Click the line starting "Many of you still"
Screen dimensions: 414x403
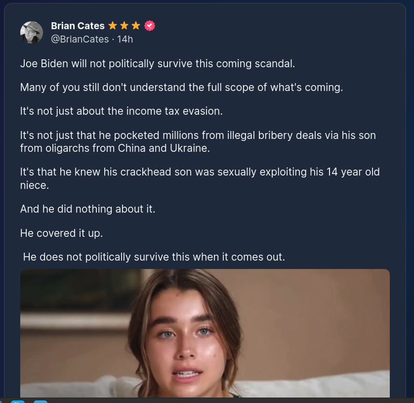click(181, 88)
